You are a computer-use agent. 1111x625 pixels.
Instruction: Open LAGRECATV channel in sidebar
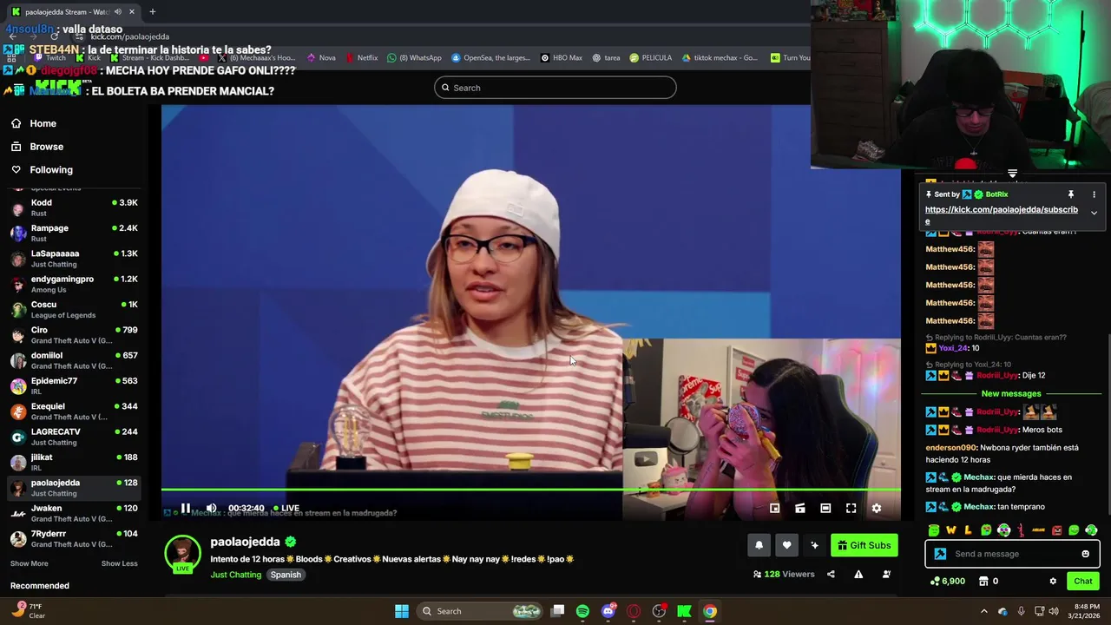[x=74, y=437]
